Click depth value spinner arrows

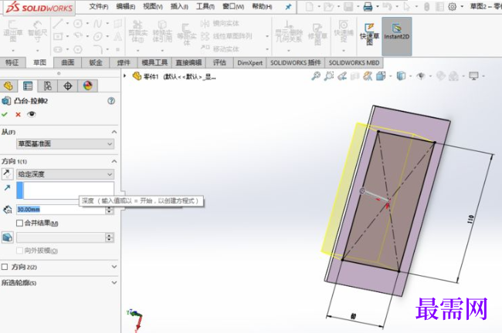110,210
